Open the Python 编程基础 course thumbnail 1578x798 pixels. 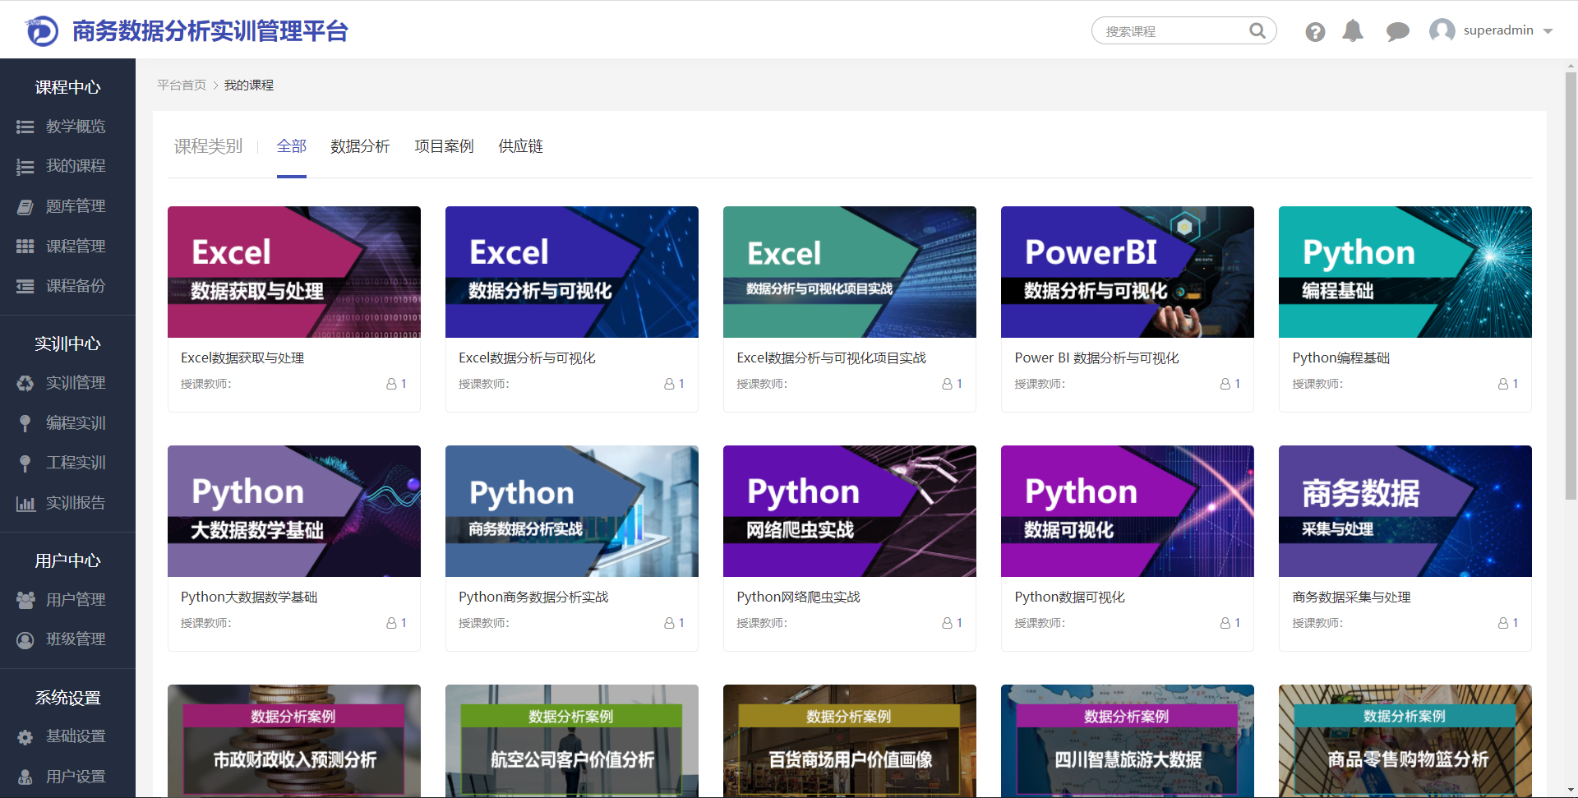point(1405,272)
